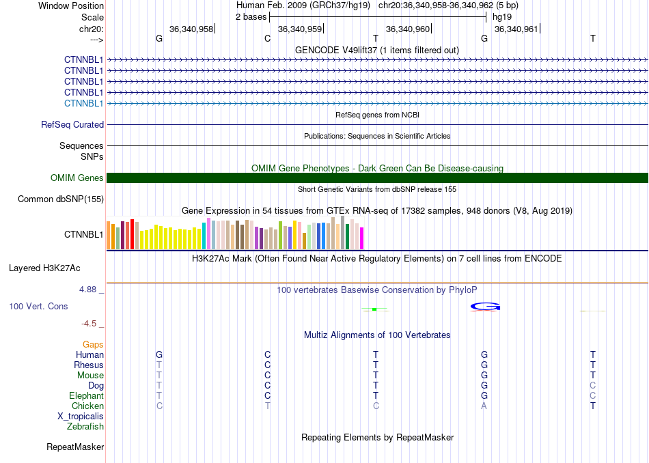649x463 pixels.
Task: Open the 100 Vert. Cons track label
Action: (38, 306)
